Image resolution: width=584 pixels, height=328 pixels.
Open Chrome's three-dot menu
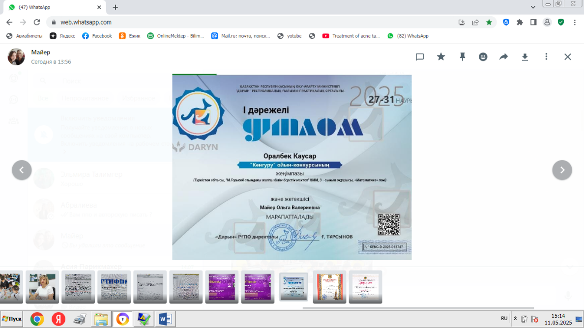pos(575,22)
